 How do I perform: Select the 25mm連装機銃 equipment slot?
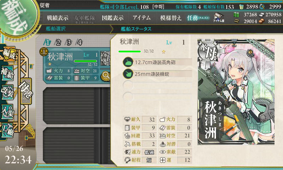pos(157,74)
